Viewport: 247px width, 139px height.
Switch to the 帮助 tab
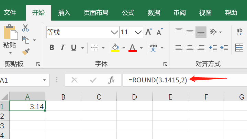click(231, 13)
